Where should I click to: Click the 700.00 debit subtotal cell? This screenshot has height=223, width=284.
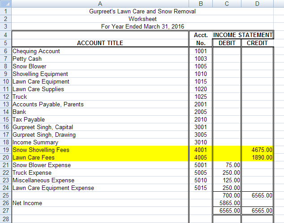point(227,196)
